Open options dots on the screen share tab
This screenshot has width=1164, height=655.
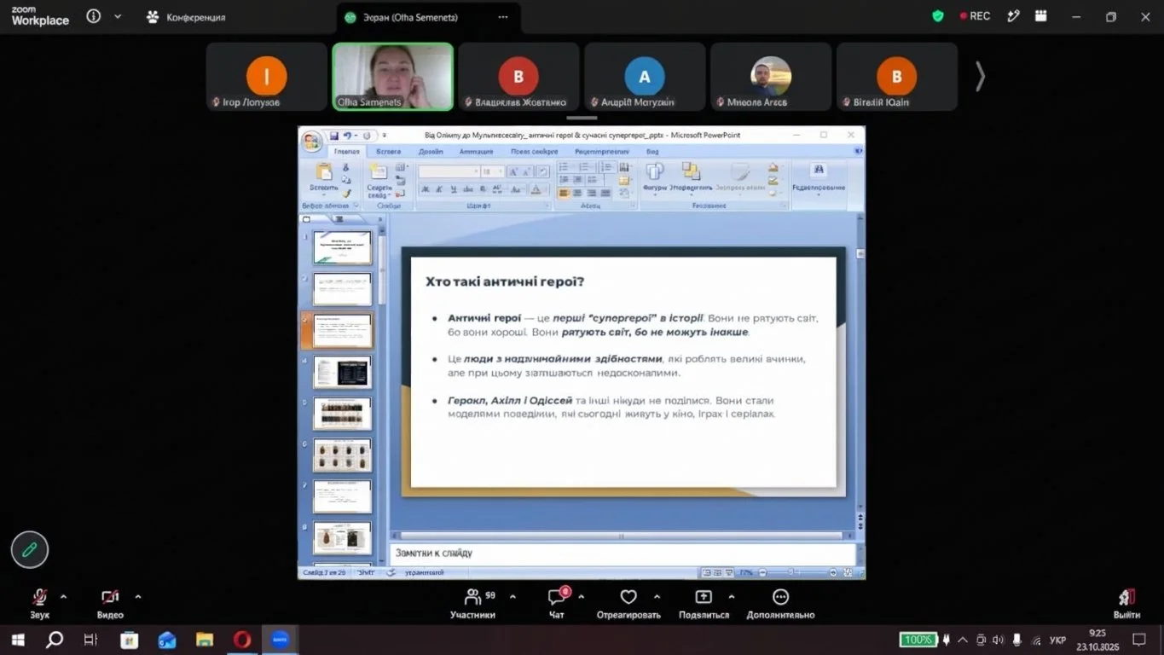[x=503, y=17]
